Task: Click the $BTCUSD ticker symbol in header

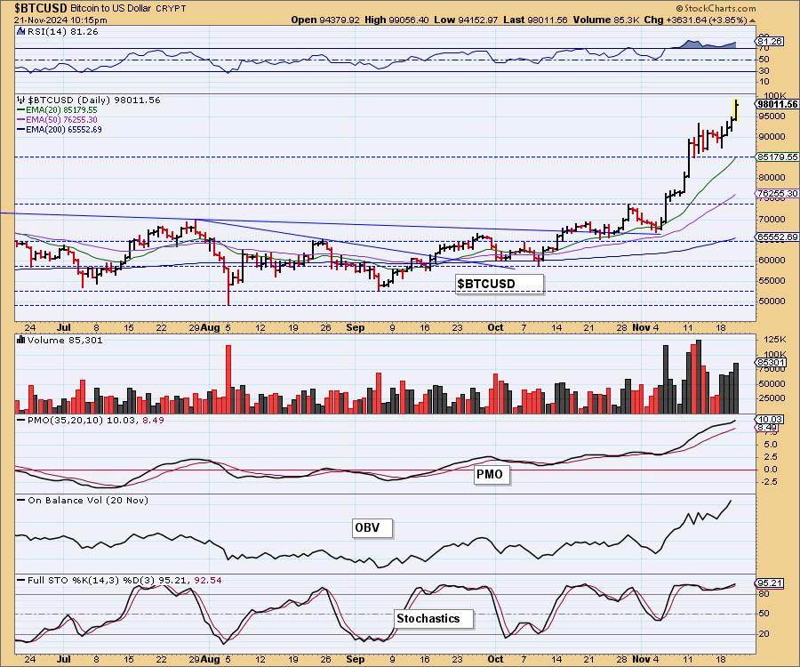Action: pos(41,8)
